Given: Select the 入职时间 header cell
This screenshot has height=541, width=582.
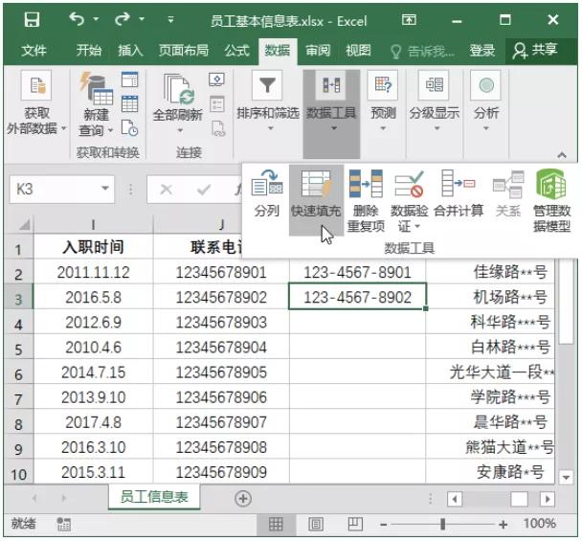Looking at the screenshot, I should tap(93, 247).
